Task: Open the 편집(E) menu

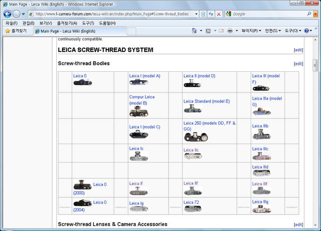Action: 28,23
